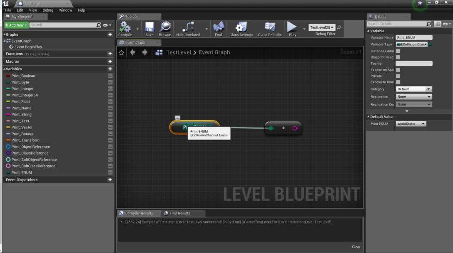Enable Expose on Spawn
453x253 pixels.
398,69
